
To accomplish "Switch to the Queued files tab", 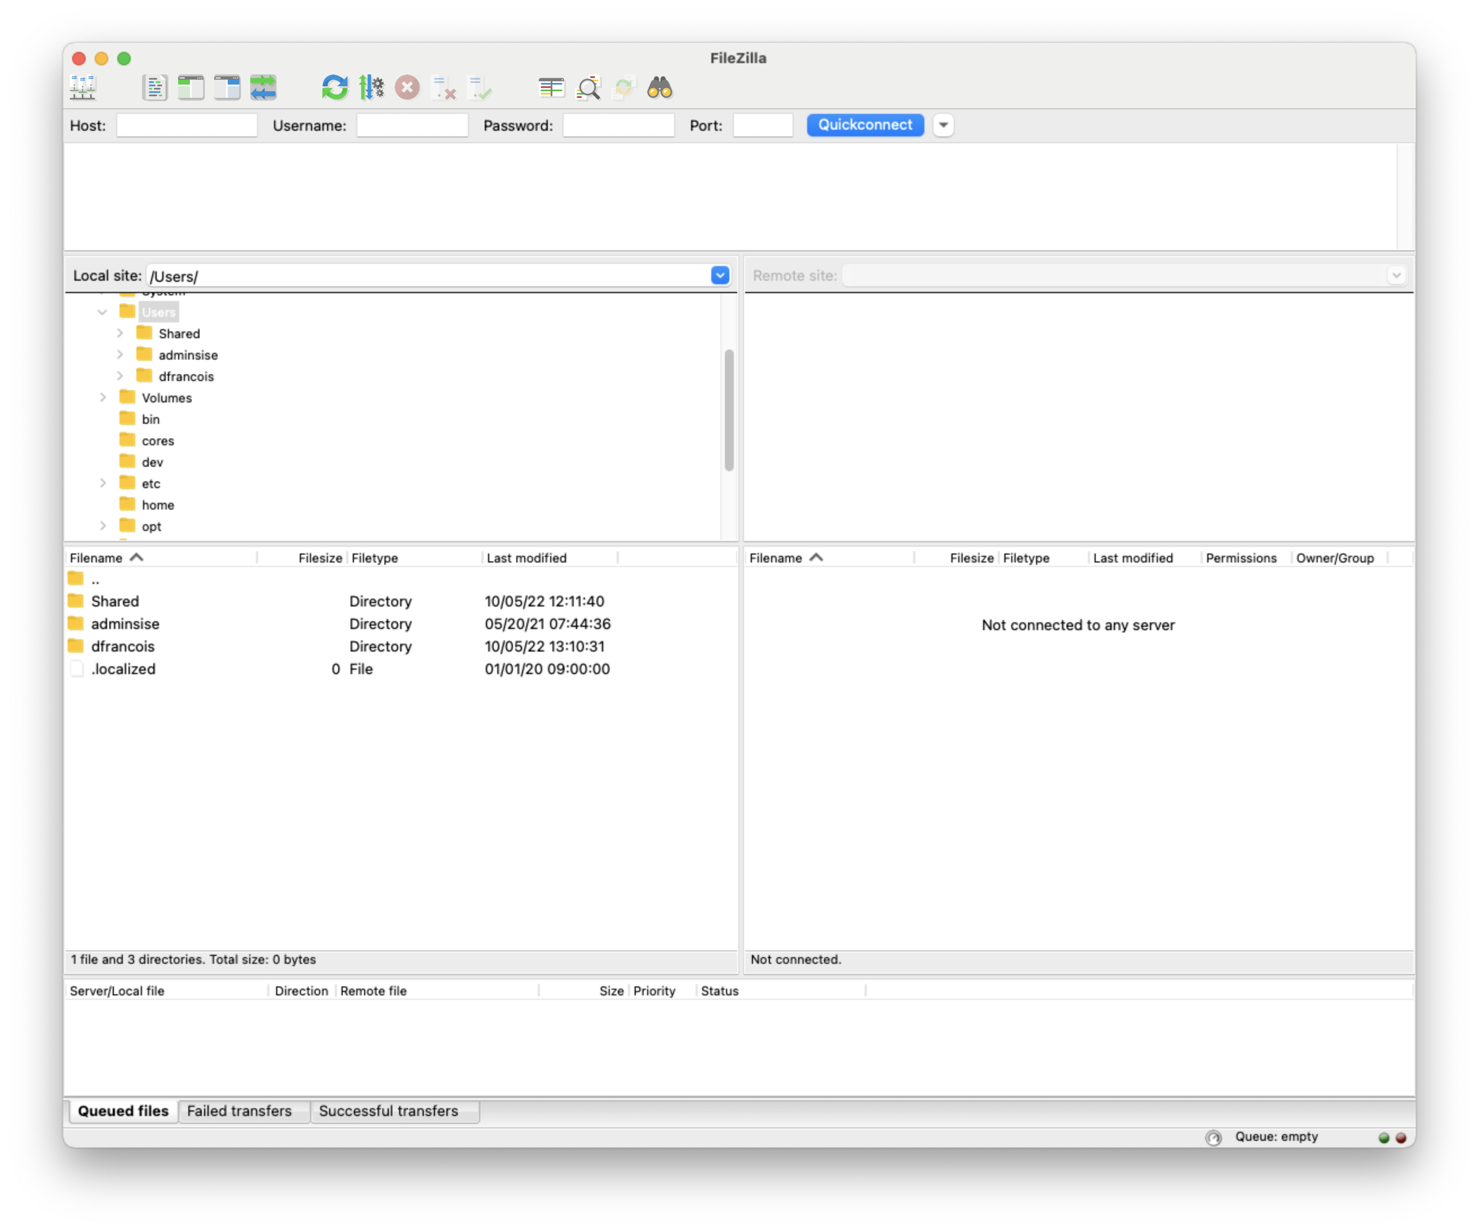I will [x=123, y=1110].
